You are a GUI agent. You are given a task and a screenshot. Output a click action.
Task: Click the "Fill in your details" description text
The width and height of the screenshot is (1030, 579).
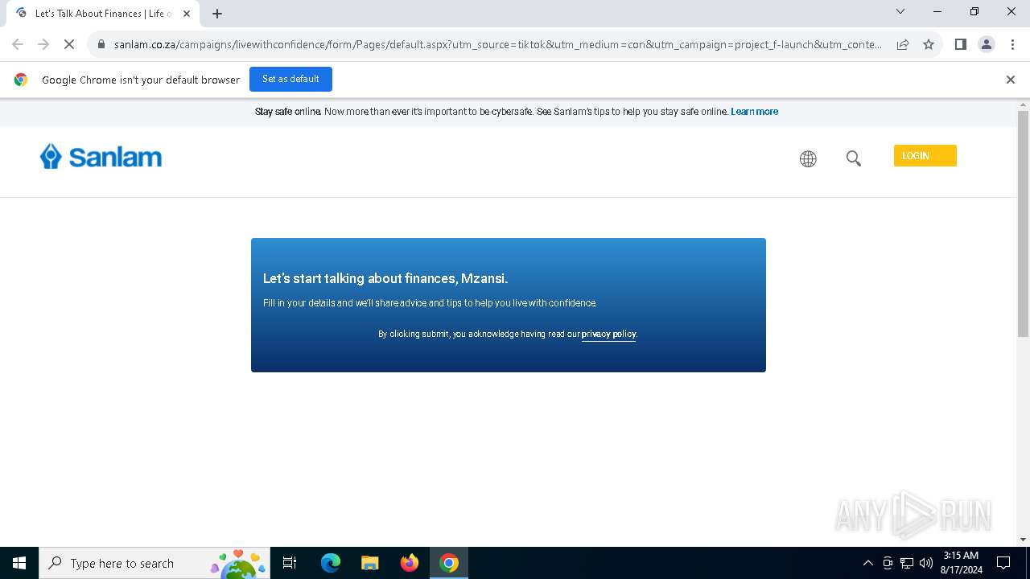430,303
